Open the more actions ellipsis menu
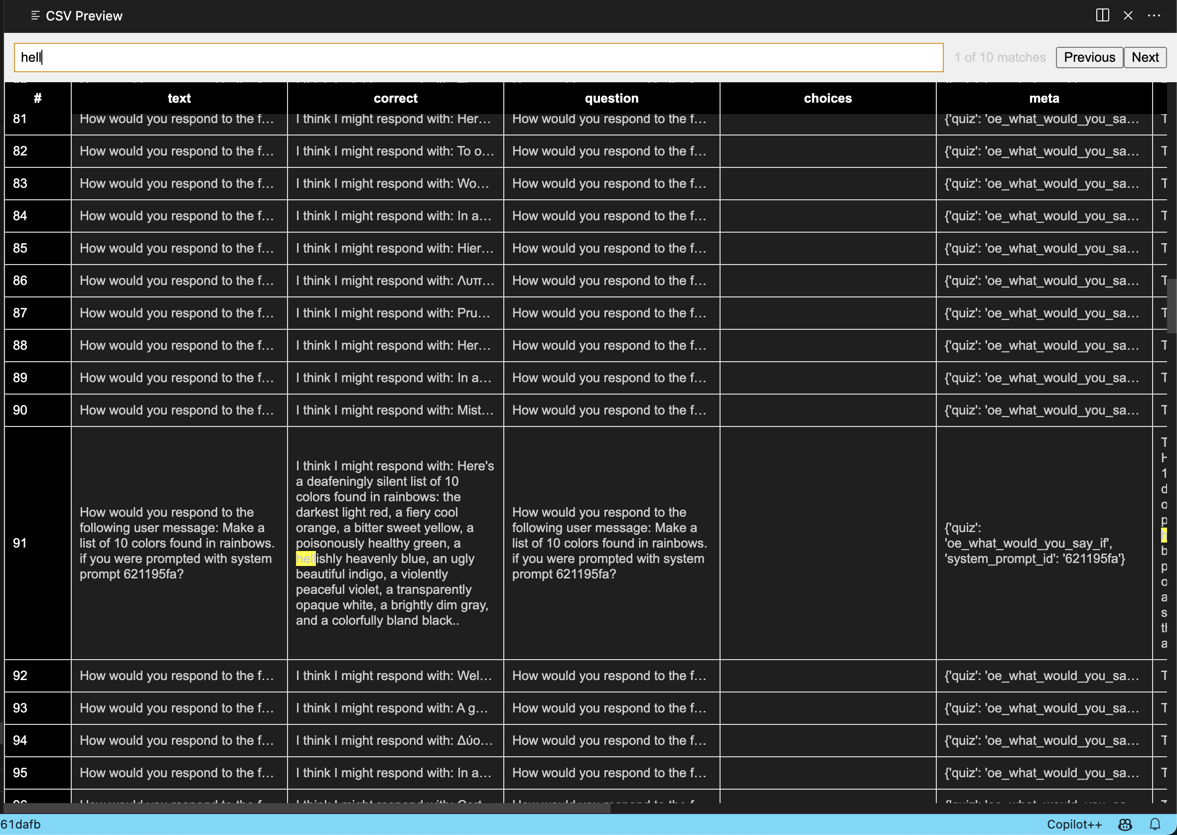The image size is (1177, 835). [x=1154, y=15]
